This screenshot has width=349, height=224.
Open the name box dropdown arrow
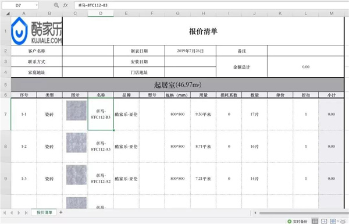pyautogui.click(x=37, y=5)
